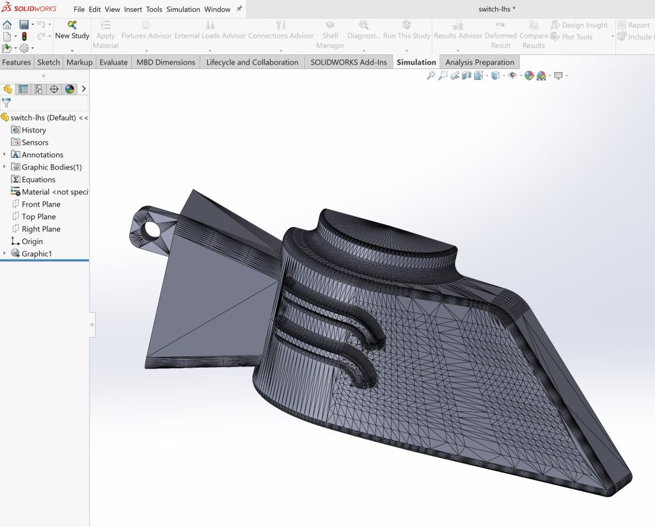
Task: Click the feature tree filter funnel
Action: pyautogui.click(x=6, y=103)
